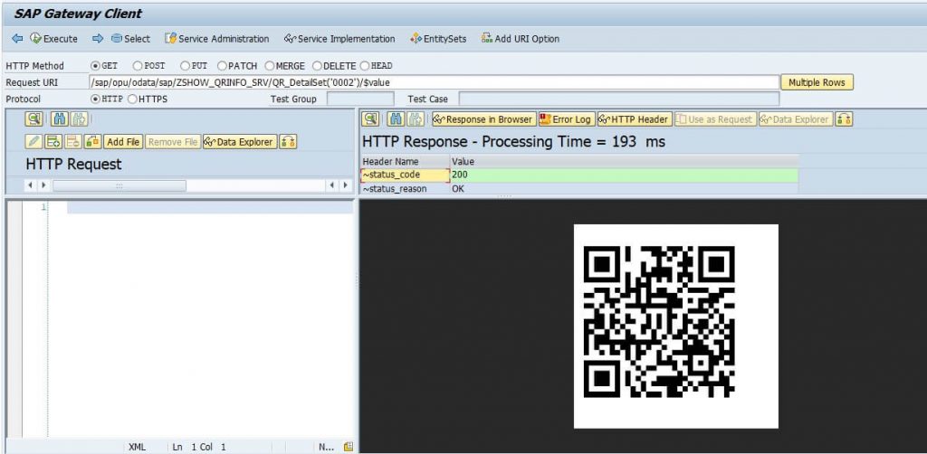Open the response HTTP Header view
The image size is (927, 454).
pyautogui.click(x=635, y=119)
